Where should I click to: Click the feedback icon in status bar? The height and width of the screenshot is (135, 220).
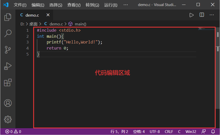pos(204,131)
